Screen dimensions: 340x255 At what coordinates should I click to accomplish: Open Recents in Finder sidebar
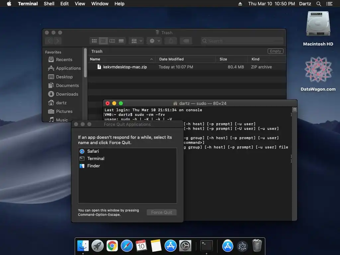point(60,59)
